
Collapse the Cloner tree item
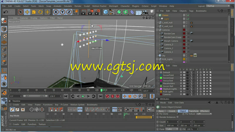click(157, 15)
